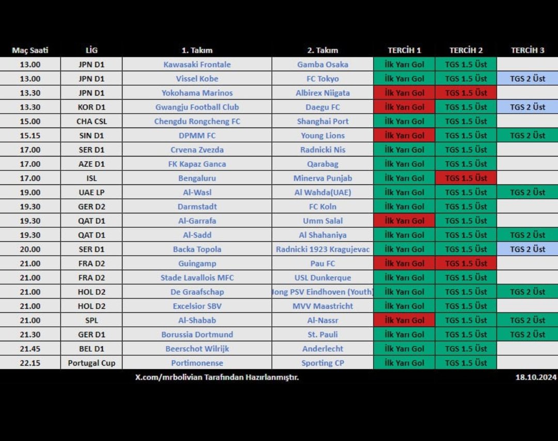Select the St. Pauli cell

(x=322, y=335)
